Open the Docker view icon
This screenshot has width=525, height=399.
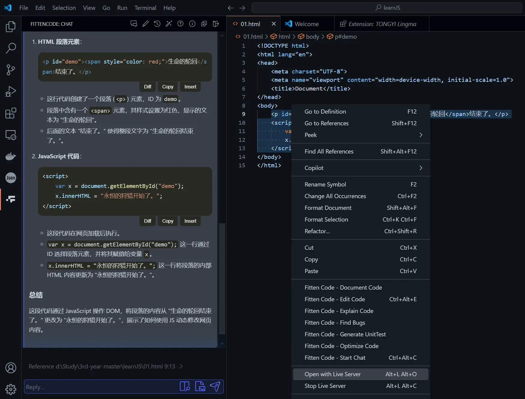tap(11, 156)
